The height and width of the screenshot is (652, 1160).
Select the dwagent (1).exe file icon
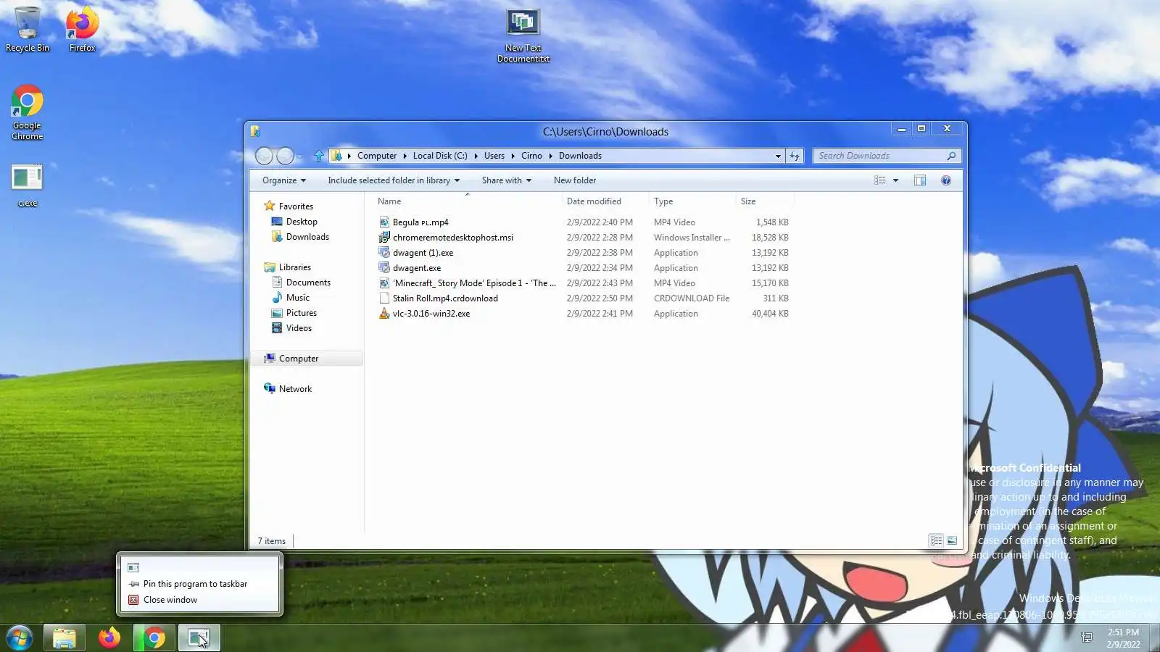tap(384, 253)
